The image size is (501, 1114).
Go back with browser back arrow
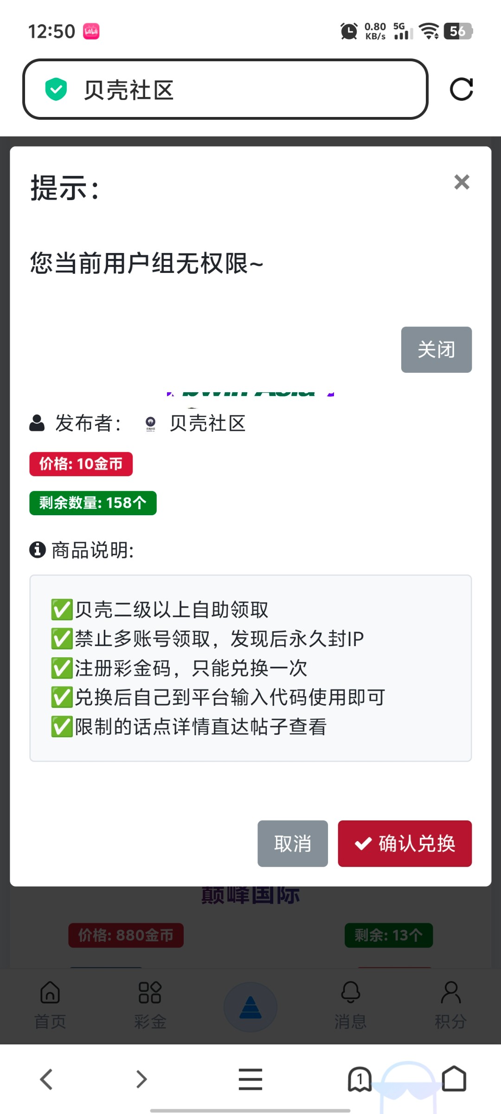(x=46, y=1079)
